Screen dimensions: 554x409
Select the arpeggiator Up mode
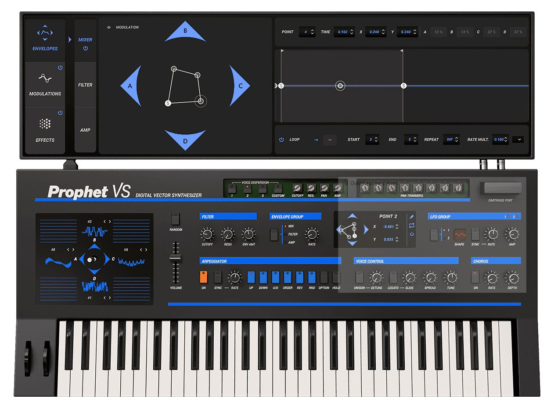[251, 277]
